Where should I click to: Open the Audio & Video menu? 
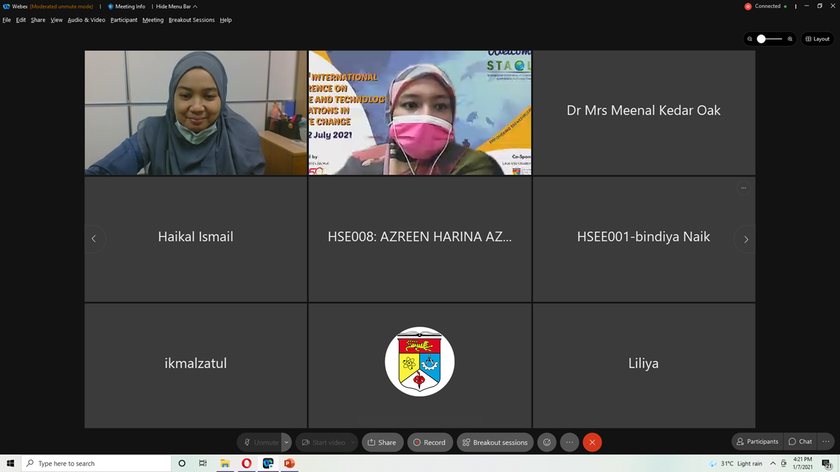click(86, 20)
